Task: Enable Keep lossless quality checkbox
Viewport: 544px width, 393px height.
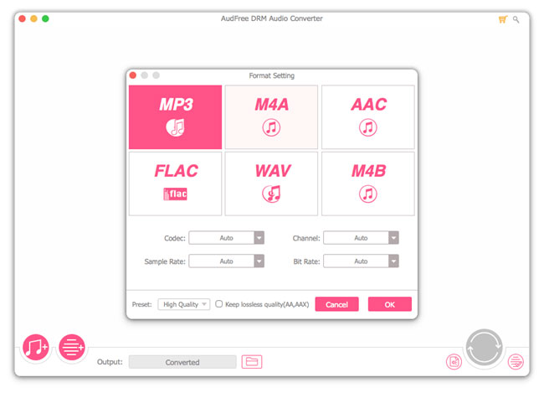Action: pos(219,304)
